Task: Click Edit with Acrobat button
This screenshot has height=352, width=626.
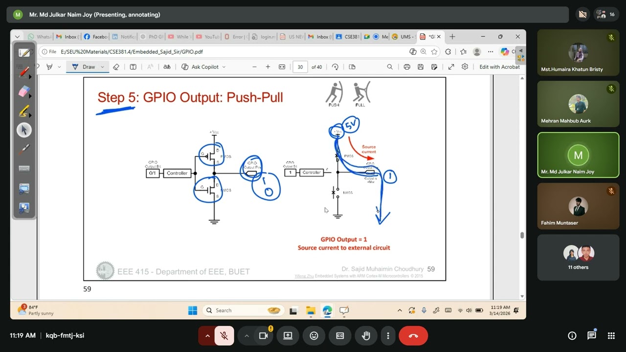Action: (x=499, y=67)
